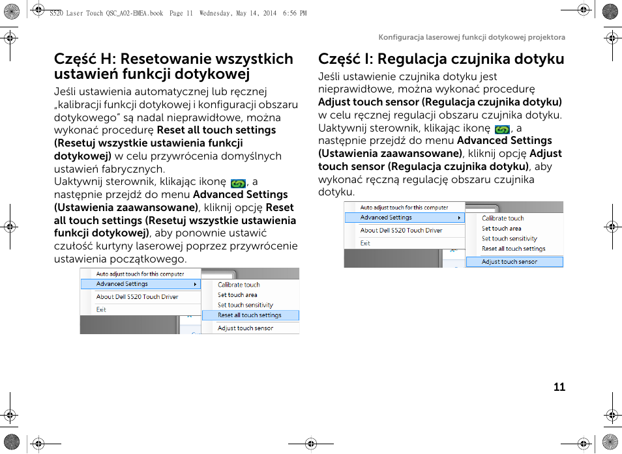
Task: Click highlighted 'Reset all touch settings' entry
Action: point(251,315)
